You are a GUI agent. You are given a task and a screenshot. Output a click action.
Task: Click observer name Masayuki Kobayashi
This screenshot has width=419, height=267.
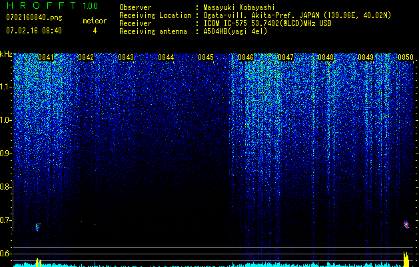(239, 7)
